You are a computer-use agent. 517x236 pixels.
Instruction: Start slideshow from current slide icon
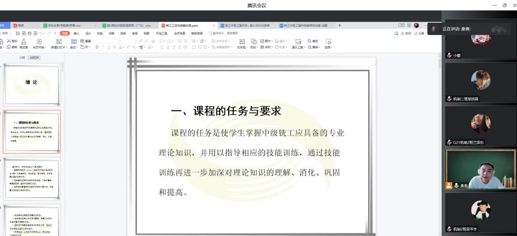pyautogui.click(x=39, y=41)
